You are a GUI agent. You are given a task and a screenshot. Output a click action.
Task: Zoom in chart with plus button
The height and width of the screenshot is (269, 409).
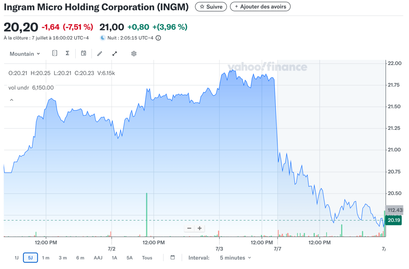tap(199, 228)
